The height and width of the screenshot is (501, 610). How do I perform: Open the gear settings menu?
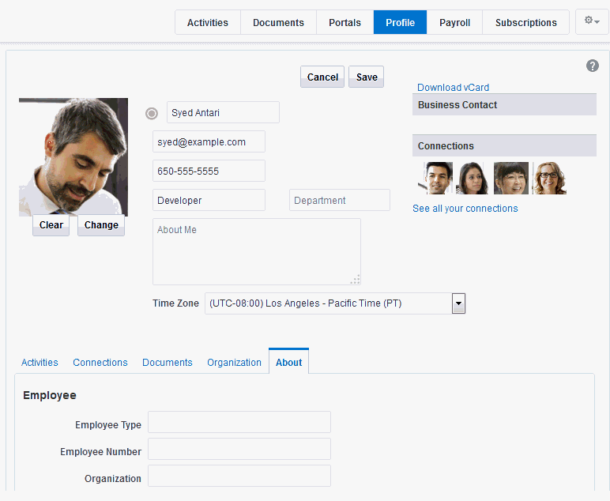[592, 22]
